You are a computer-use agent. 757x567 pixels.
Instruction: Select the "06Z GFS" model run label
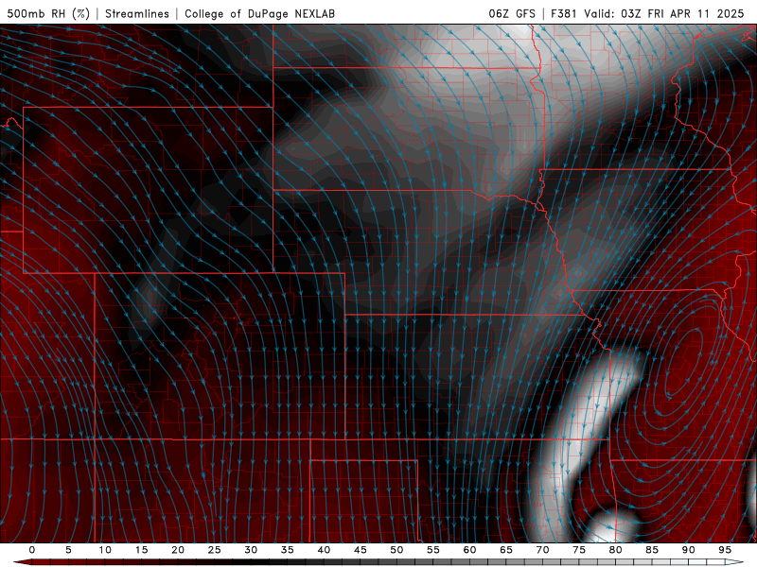(x=512, y=13)
